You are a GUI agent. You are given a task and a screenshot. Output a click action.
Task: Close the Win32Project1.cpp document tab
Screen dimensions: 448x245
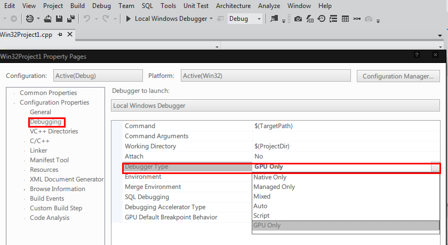pos(70,34)
